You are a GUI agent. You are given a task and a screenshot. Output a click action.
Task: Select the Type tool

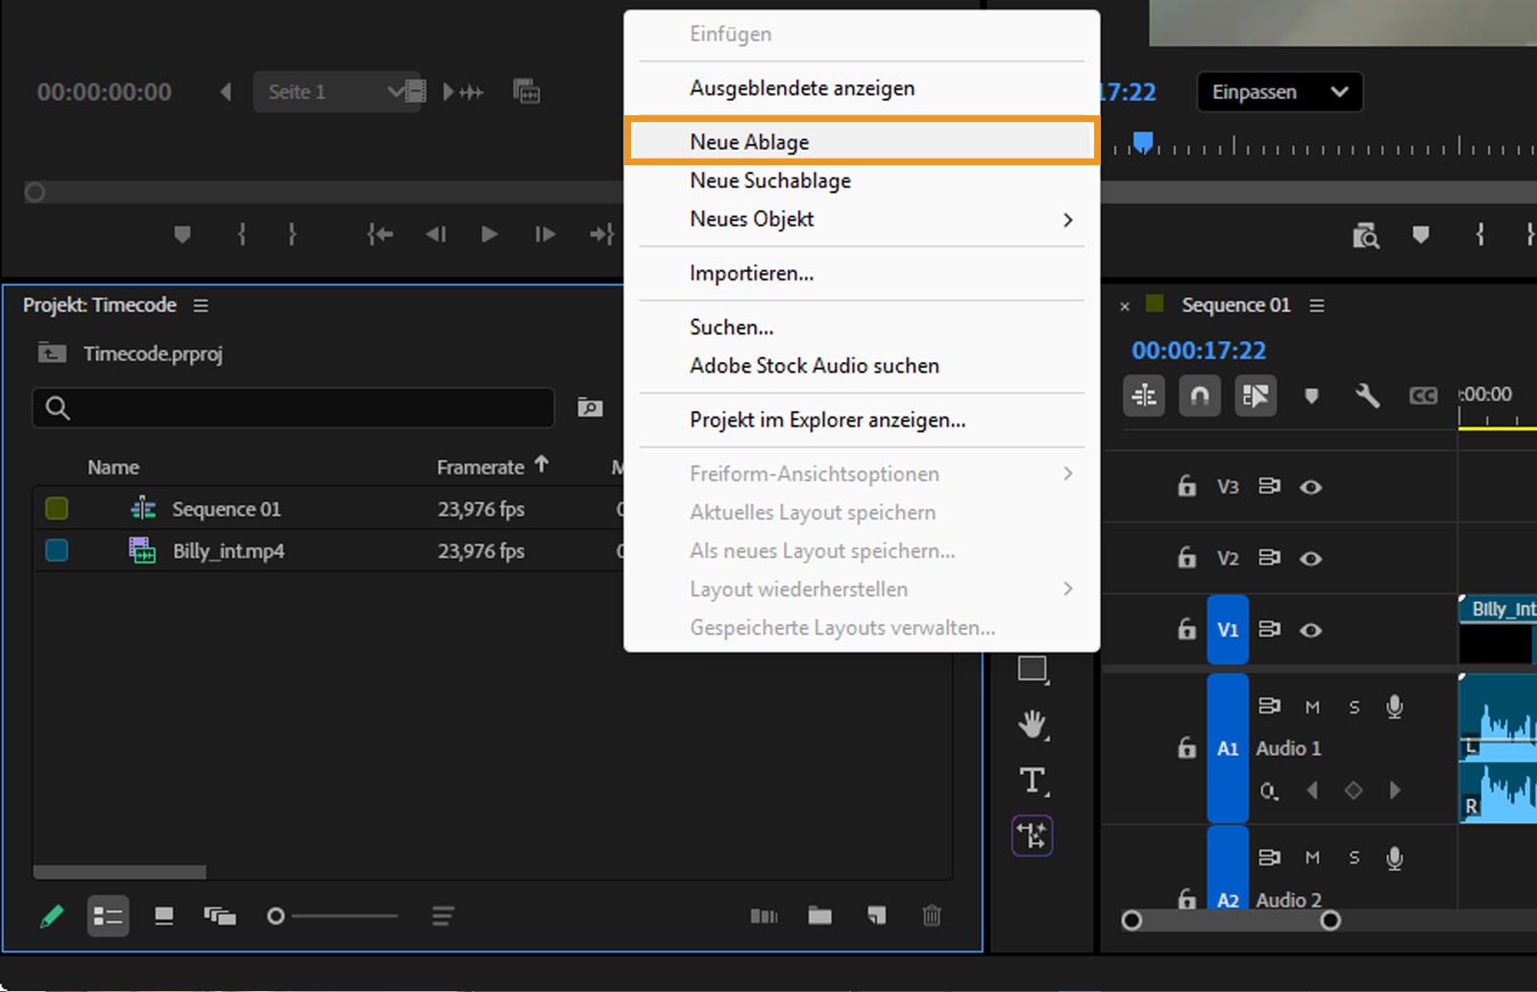click(x=1032, y=780)
